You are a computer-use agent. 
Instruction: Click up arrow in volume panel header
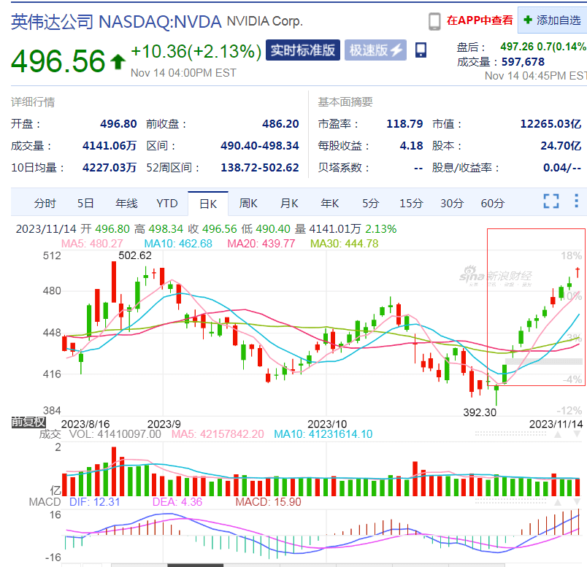558,434
